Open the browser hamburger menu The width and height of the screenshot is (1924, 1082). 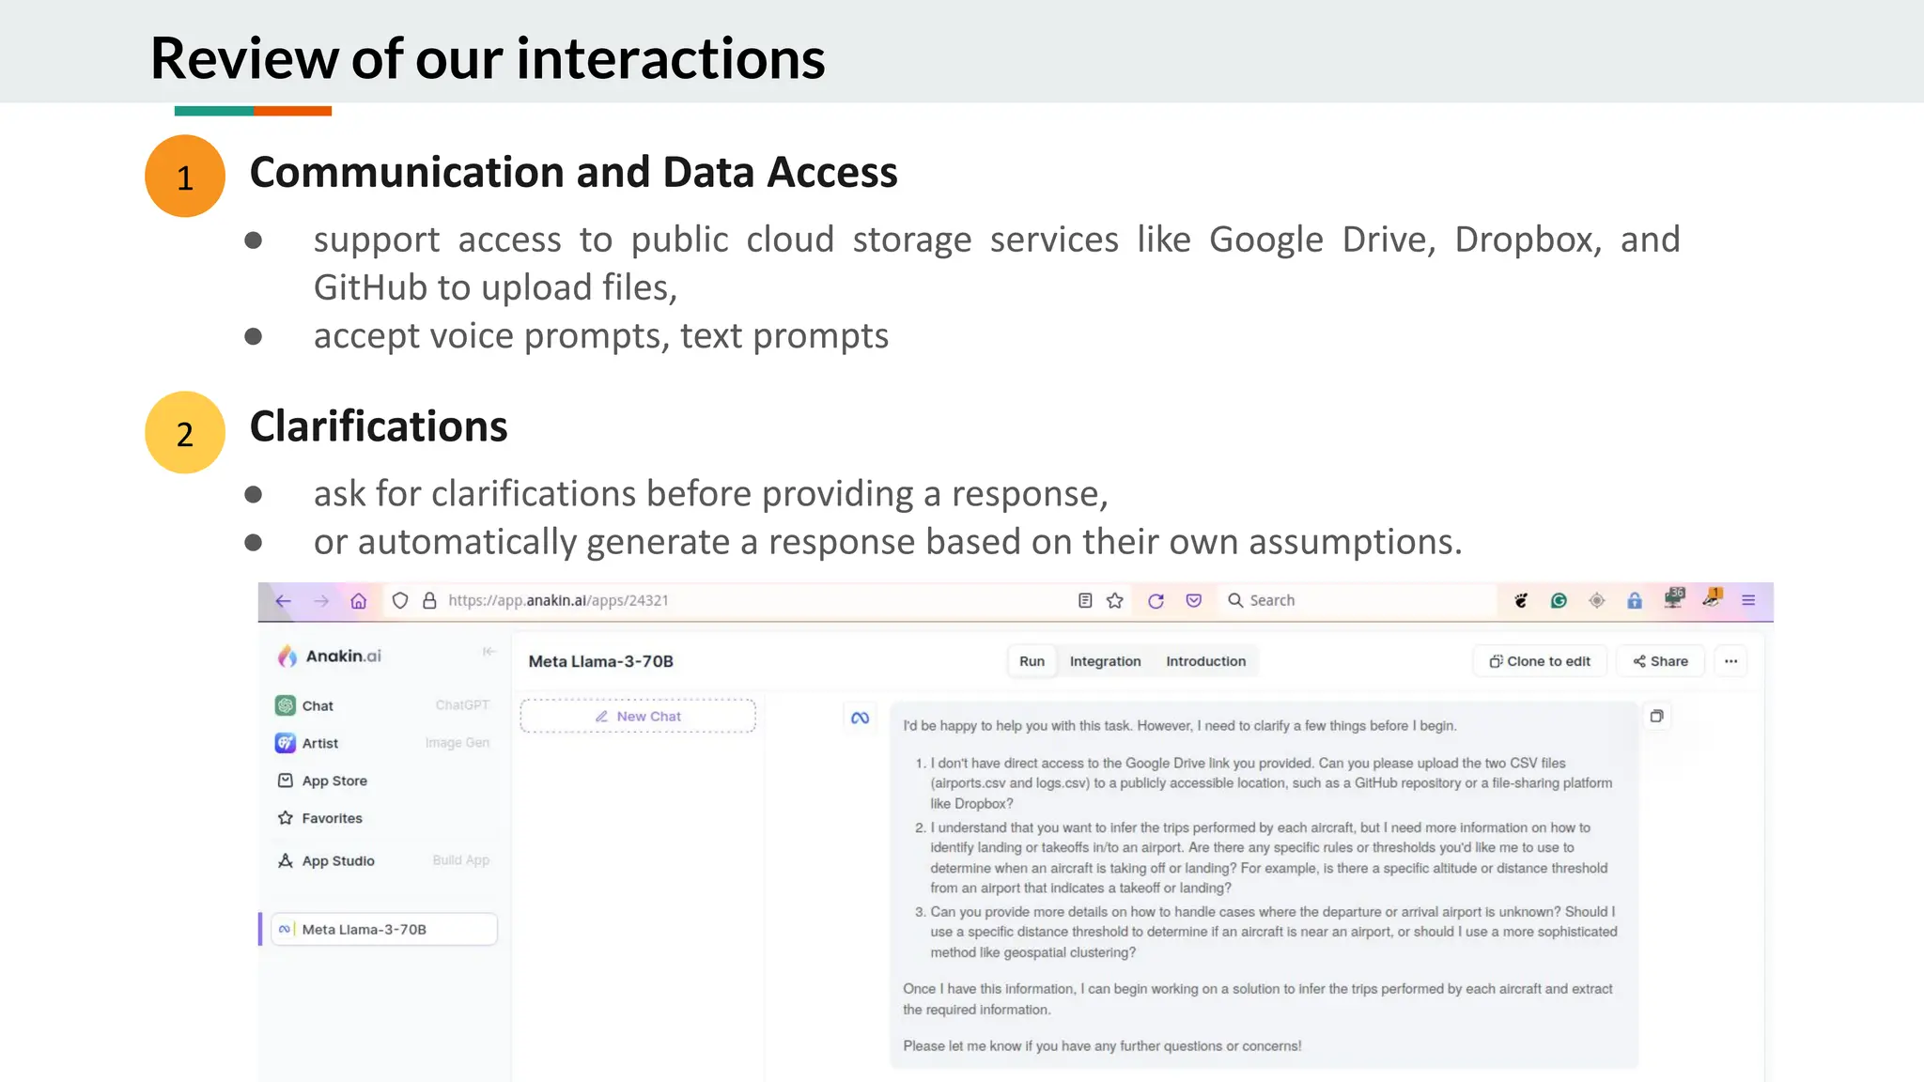(x=1748, y=601)
